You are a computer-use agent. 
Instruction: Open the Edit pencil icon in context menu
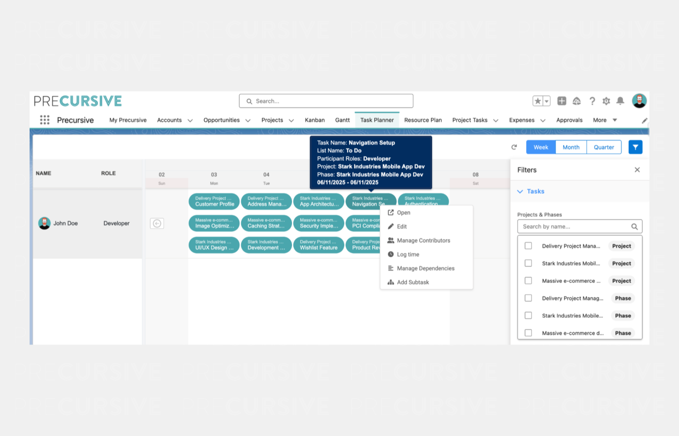pyautogui.click(x=391, y=226)
